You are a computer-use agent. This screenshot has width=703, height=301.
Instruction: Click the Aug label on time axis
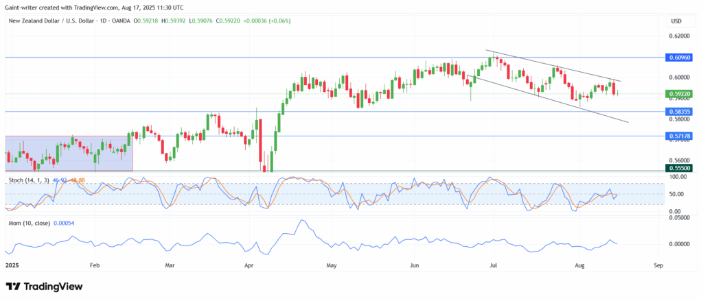click(x=579, y=265)
